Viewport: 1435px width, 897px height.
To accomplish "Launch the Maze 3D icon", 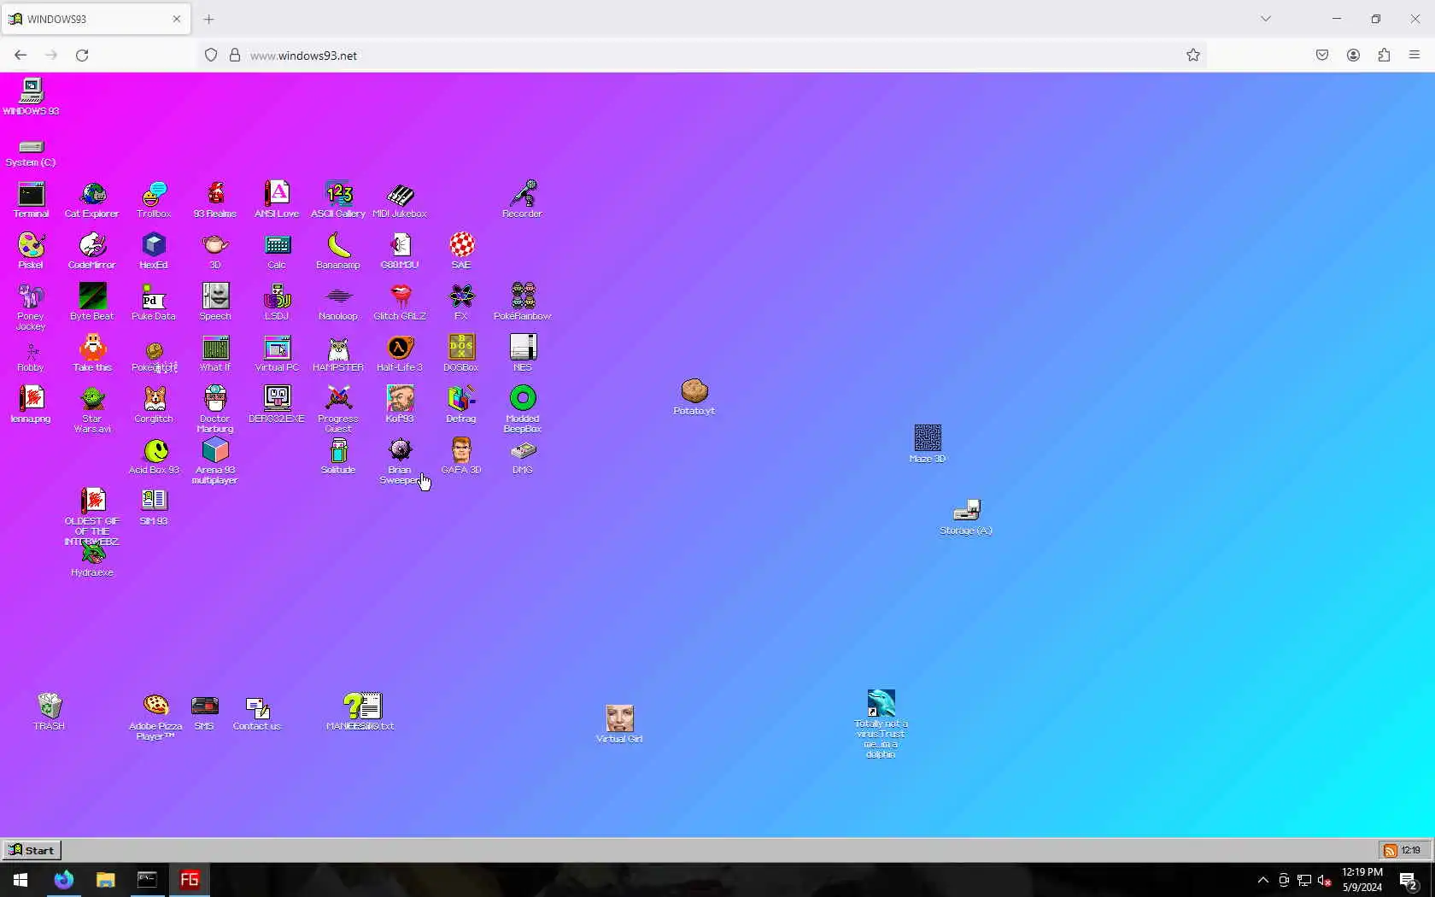I will 928,444.
